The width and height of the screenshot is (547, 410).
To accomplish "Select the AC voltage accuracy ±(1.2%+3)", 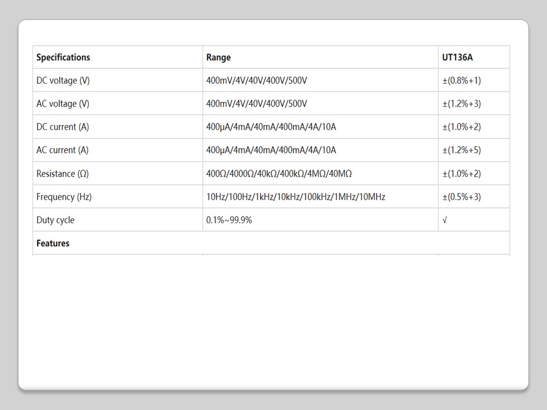I will (462, 104).
